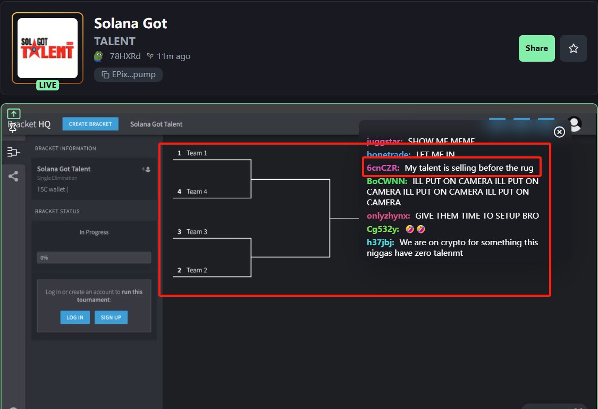Click the pin icon over the Bracket HQ logo
Viewport: 598px width, 409px height.
pos(13,128)
